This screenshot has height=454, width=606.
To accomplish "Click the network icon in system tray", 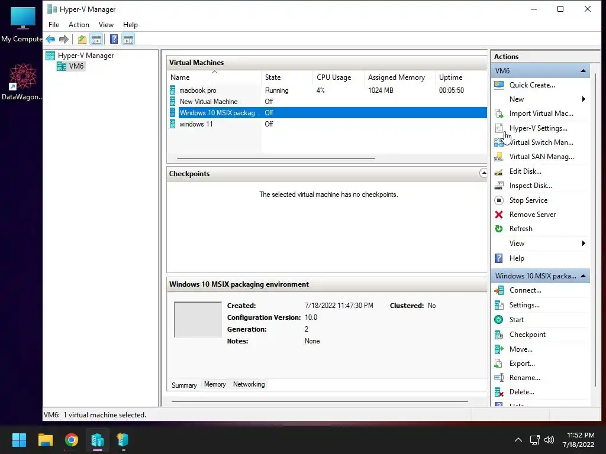I will [x=534, y=440].
